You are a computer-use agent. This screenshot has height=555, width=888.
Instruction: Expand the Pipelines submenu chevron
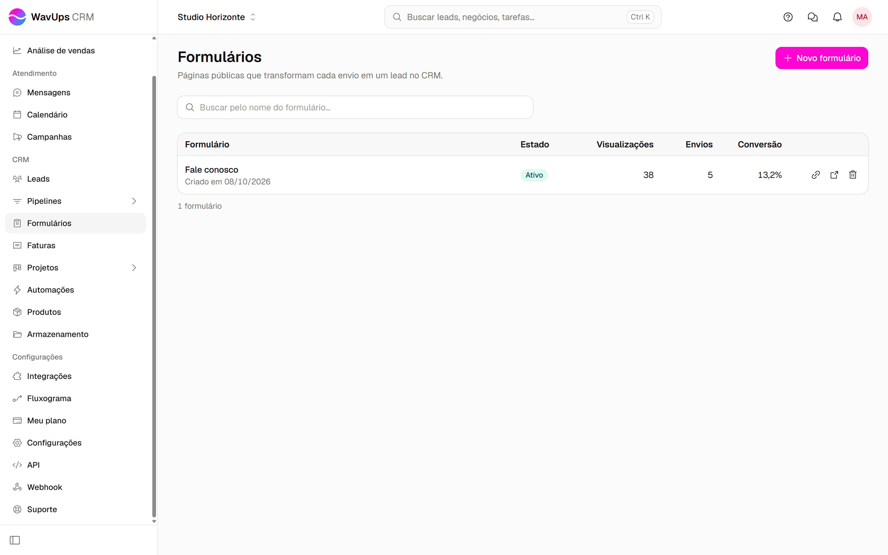point(134,201)
